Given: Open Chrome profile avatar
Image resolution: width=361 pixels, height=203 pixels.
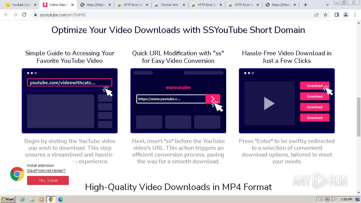Looking at the screenshot, I should coord(346,15).
